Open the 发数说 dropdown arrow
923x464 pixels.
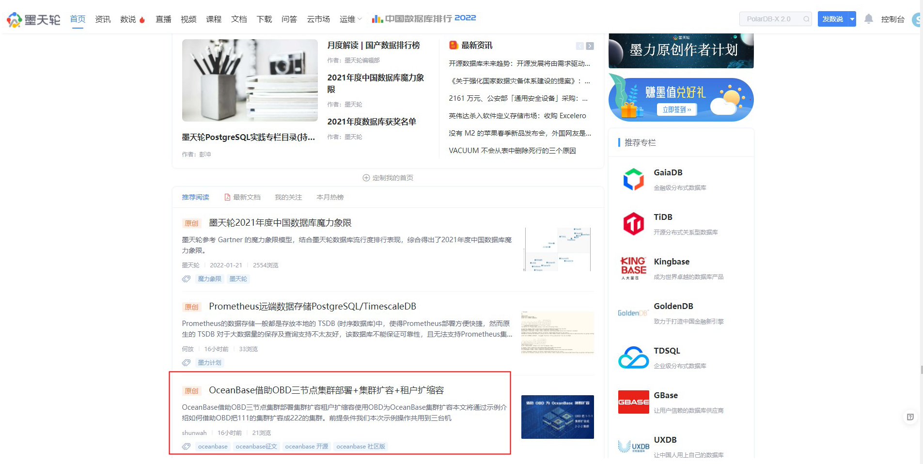pyautogui.click(x=852, y=19)
